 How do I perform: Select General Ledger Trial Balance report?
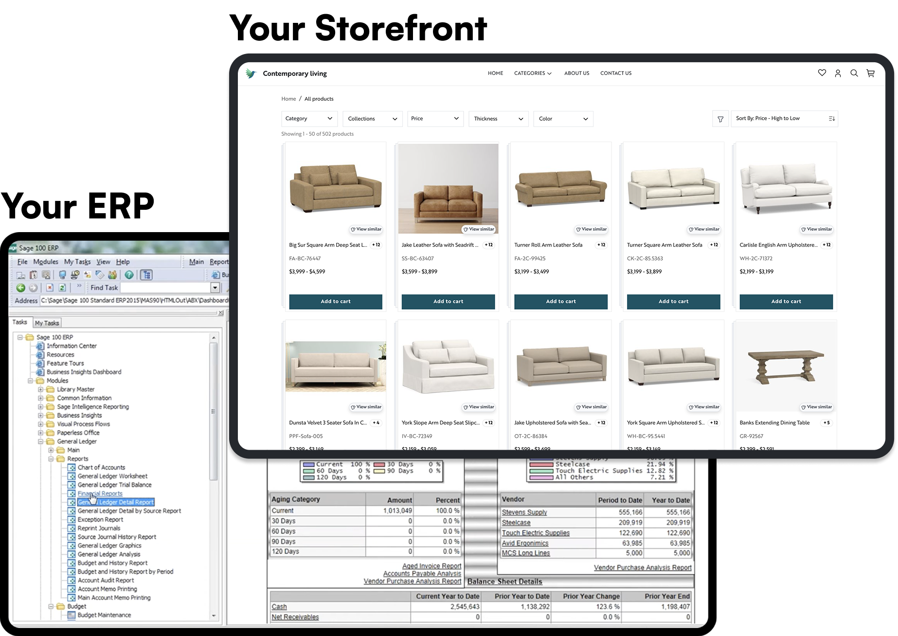click(114, 485)
